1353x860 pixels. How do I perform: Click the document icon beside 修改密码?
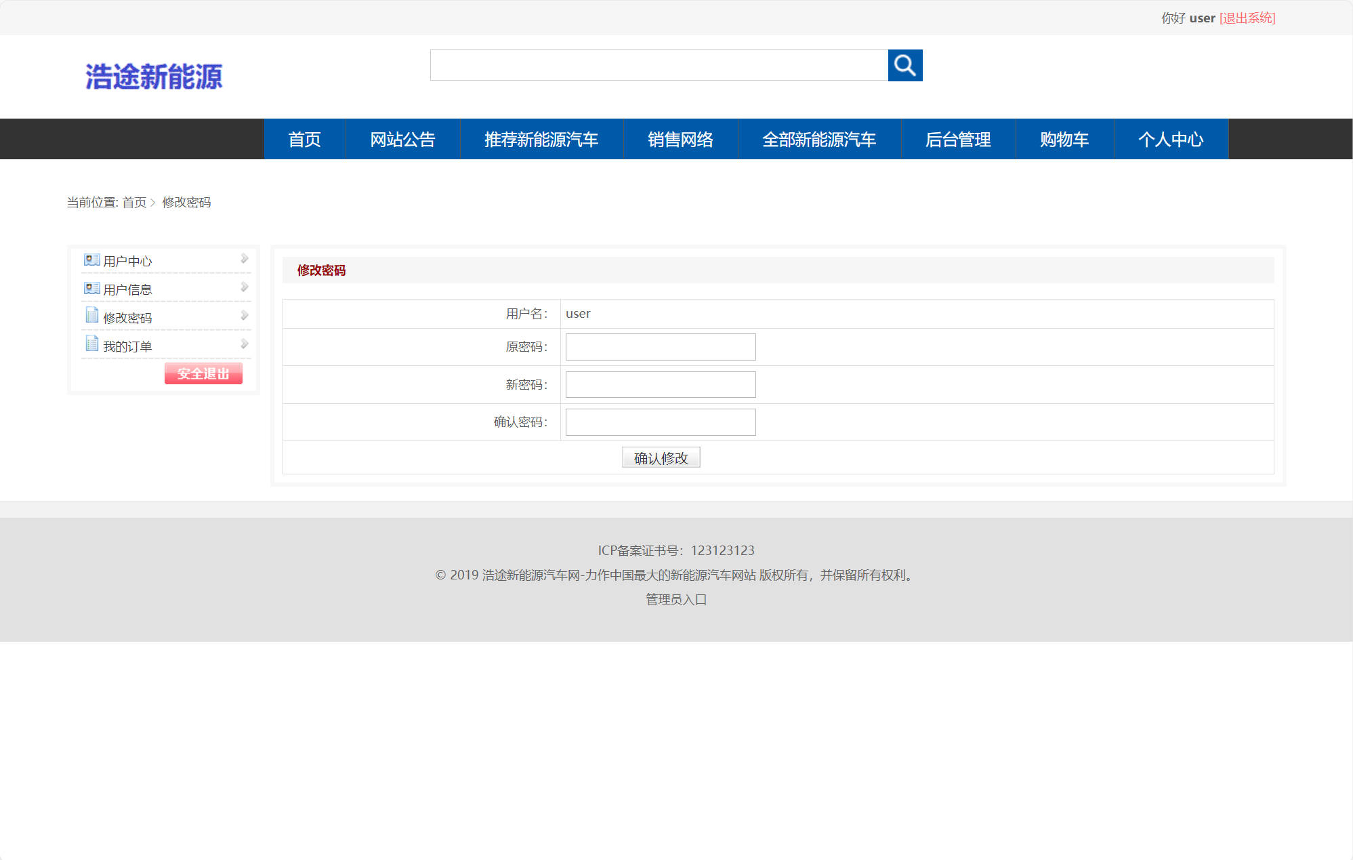click(x=91, y=316)
